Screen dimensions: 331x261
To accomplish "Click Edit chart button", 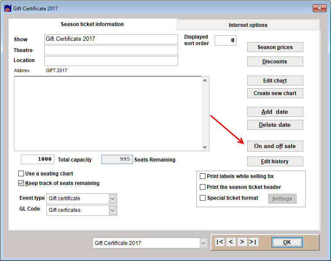I will point(275,81).
